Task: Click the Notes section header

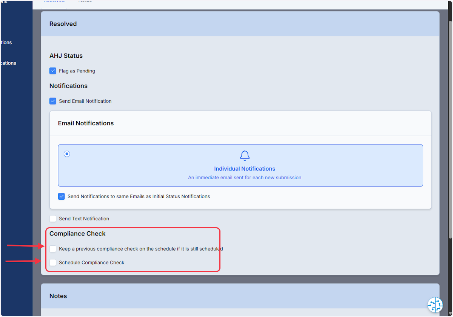Action: [x=240, y=296]
